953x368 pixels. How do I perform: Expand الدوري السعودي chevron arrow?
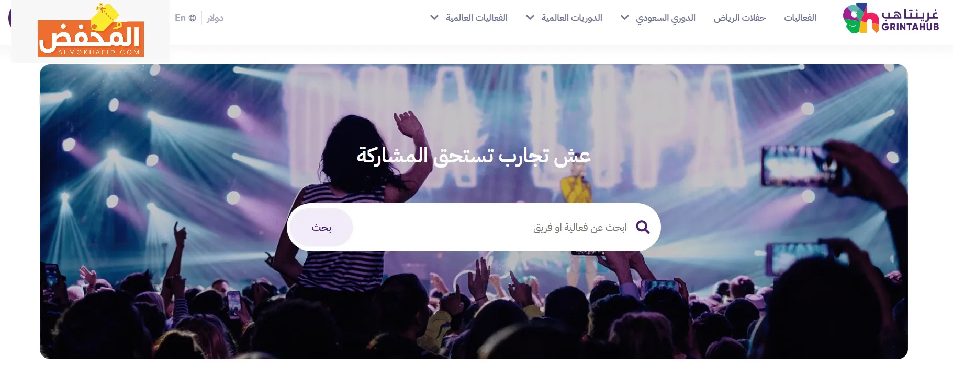click(x=624, y=18)
